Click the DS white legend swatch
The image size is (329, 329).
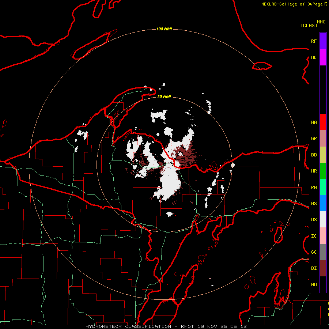[x=323, y=219]
